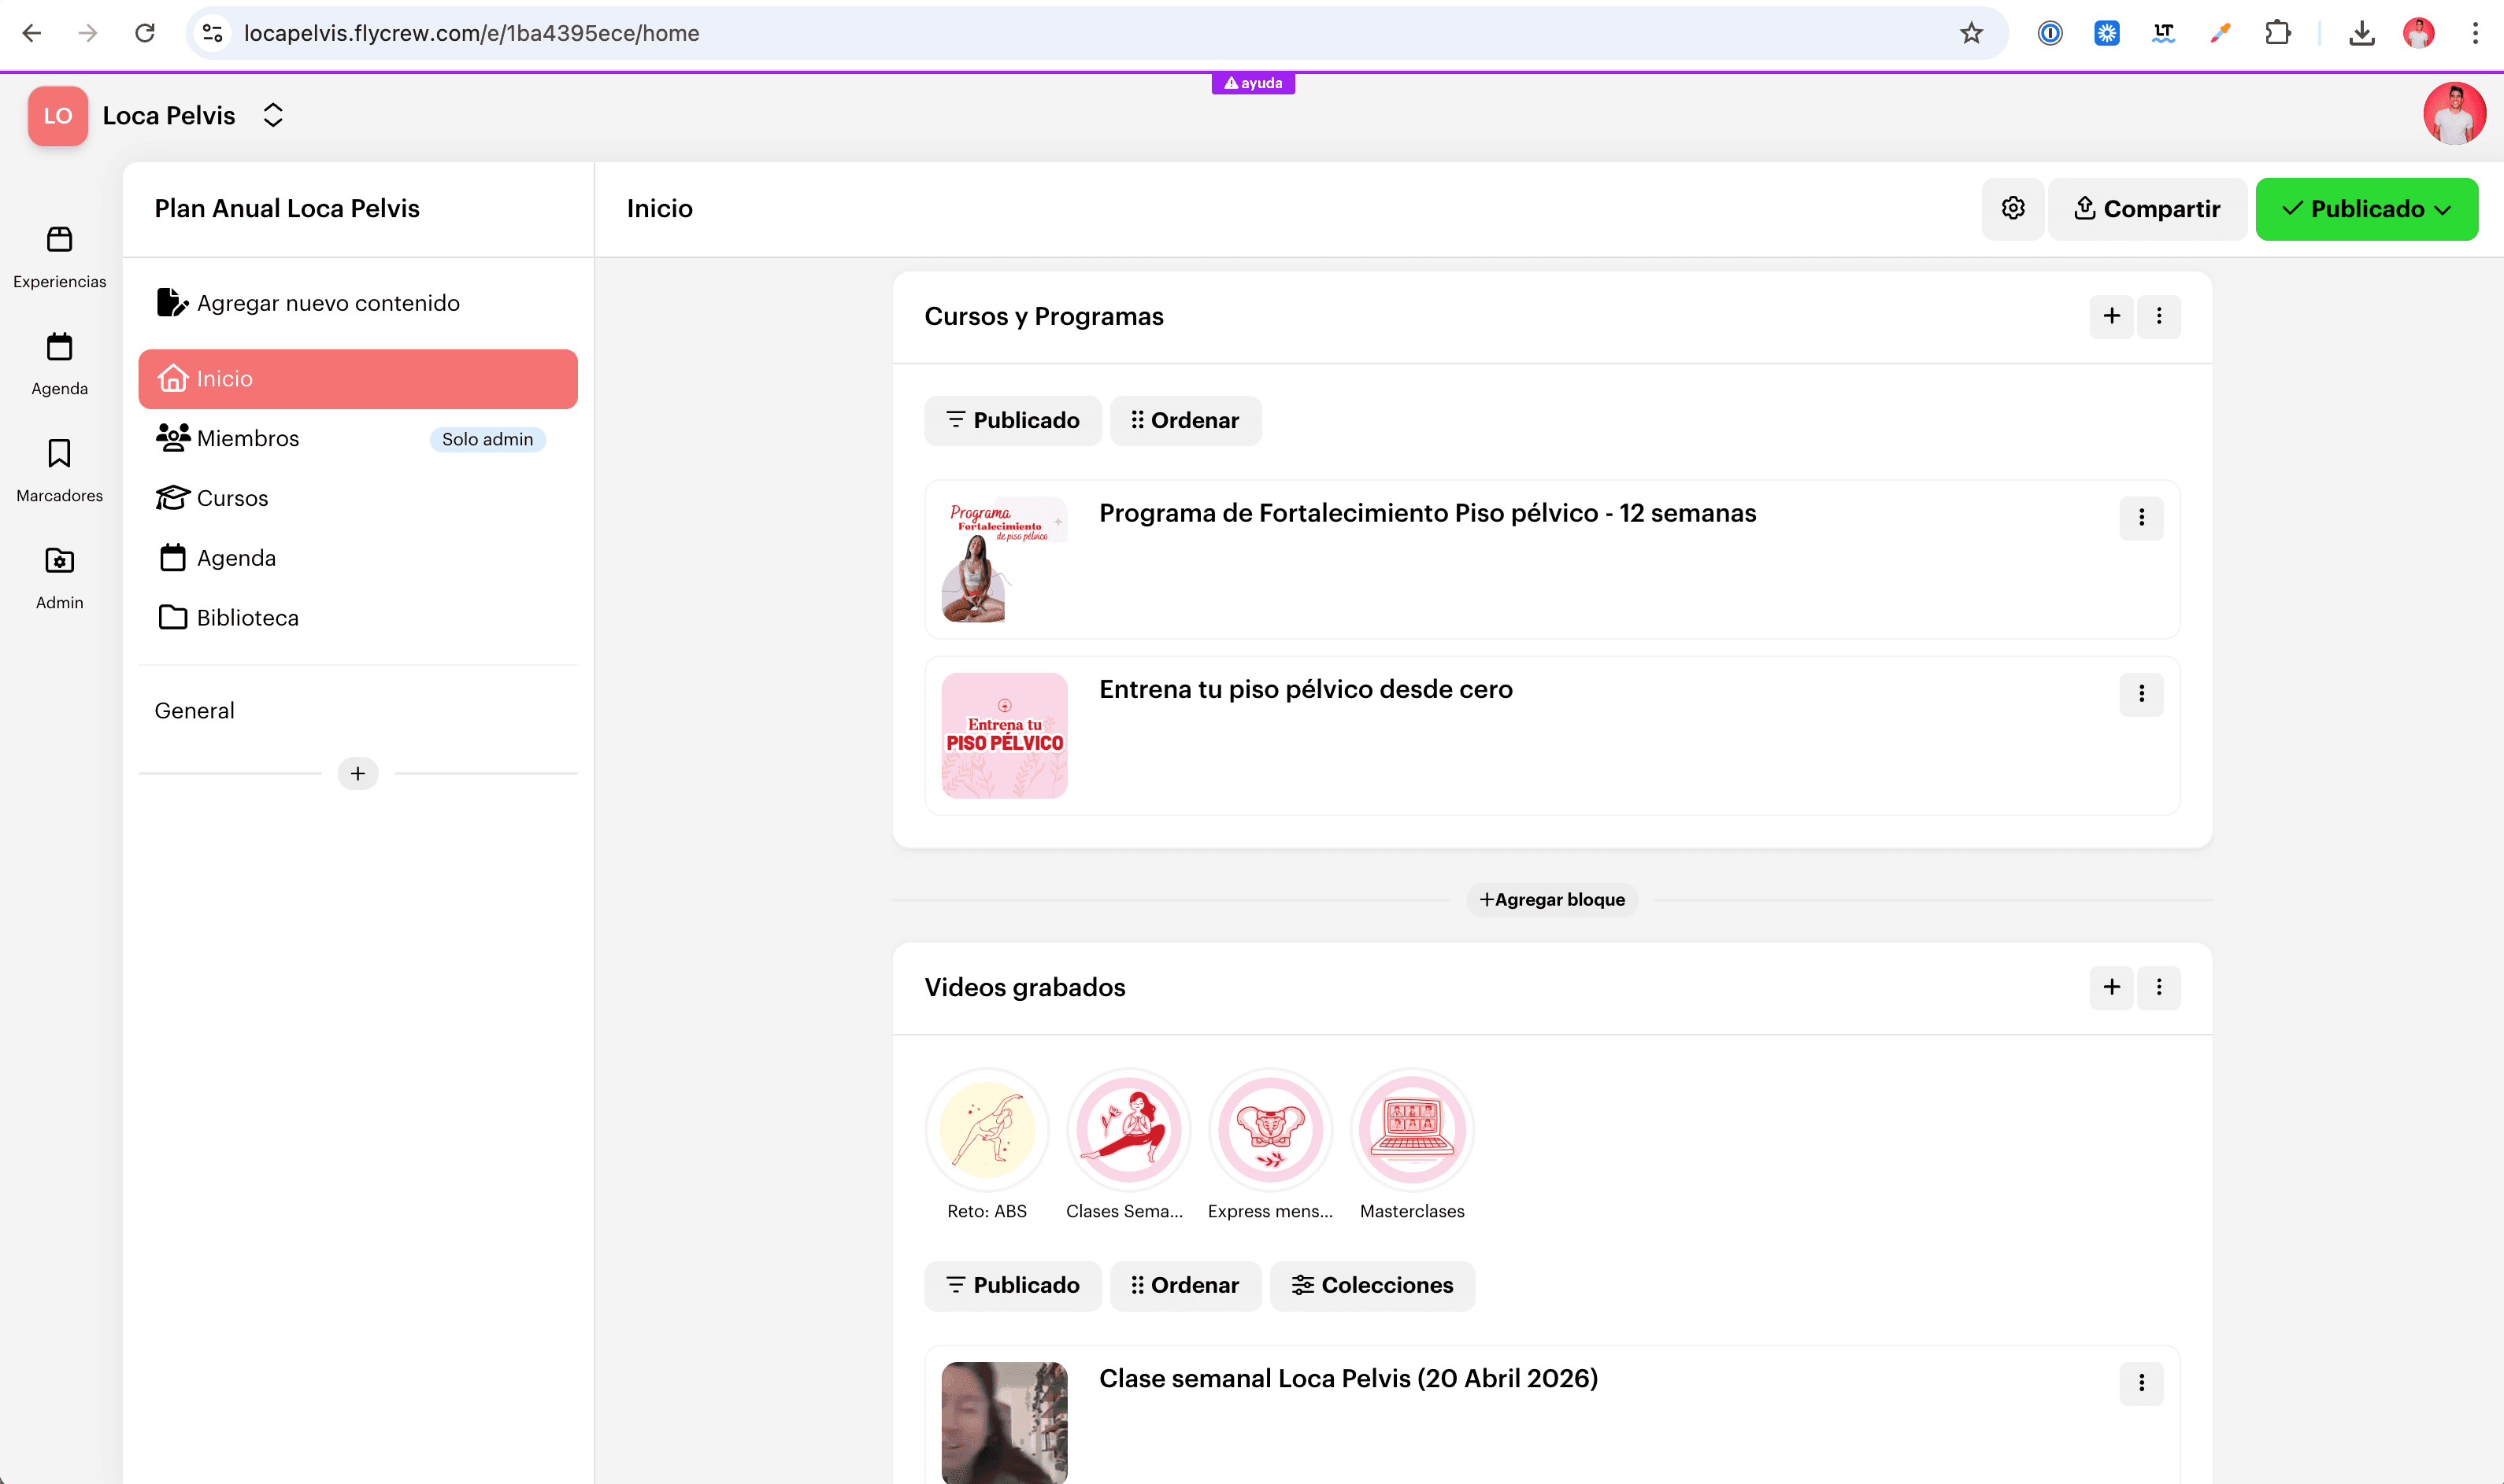This screenshot has height=1484, width=2504.
Task: Select Inicio in the sidebar
Action: click(358, 379)
